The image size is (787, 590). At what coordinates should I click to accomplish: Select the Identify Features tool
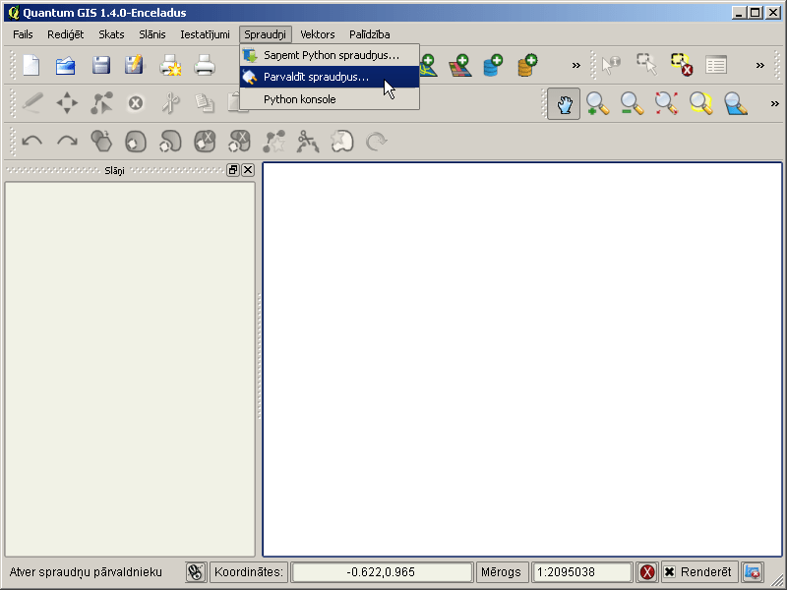611,65
